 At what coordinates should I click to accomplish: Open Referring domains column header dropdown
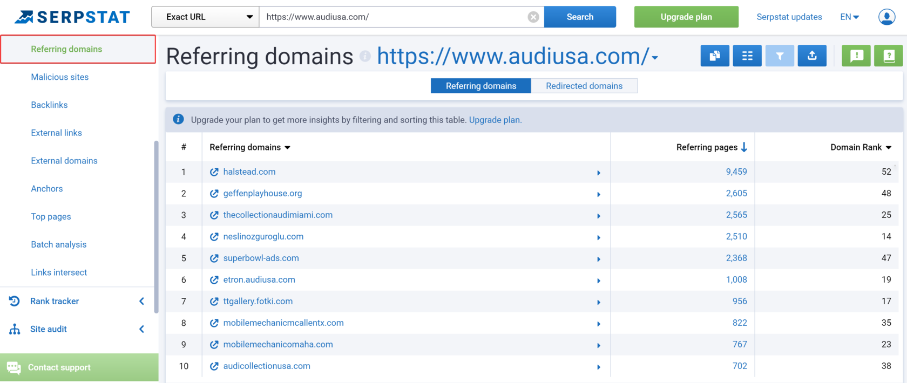pos(287,147)
